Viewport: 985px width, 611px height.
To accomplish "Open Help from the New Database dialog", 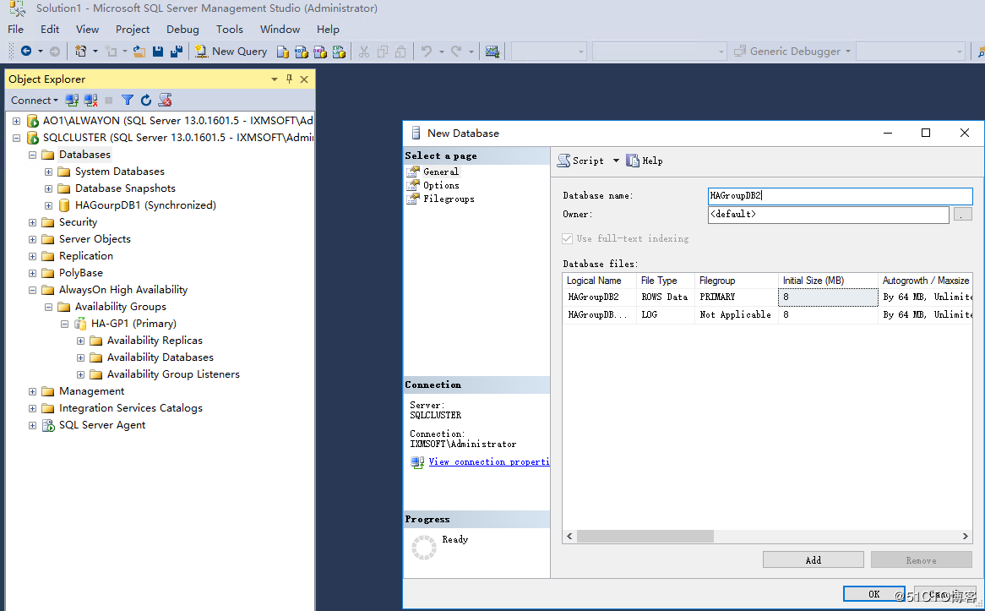I will click(645, 161).
